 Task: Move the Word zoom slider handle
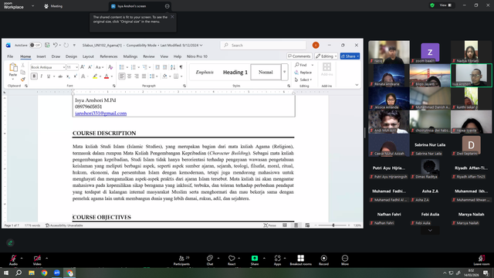pyautogui.click(x=333, y=225)
